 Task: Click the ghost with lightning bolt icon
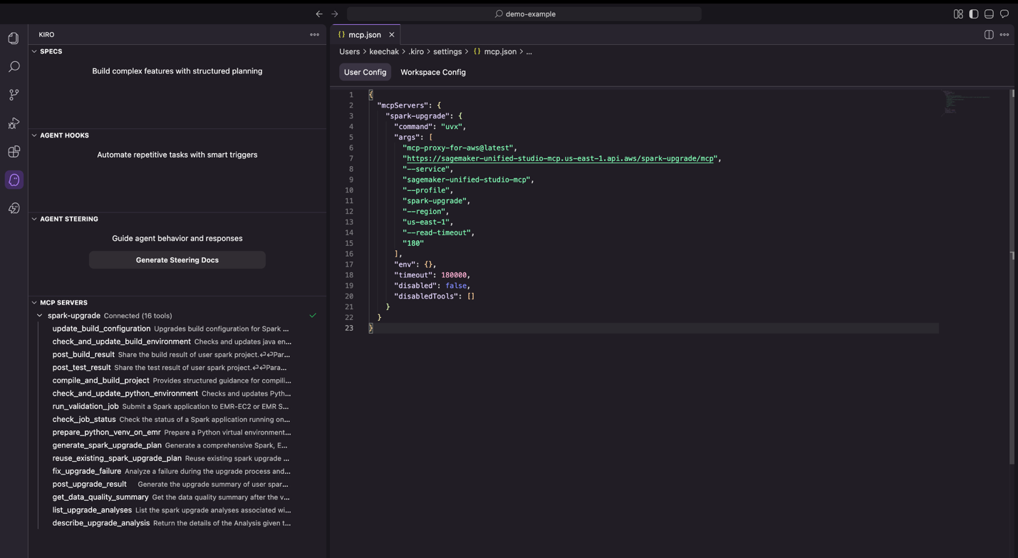tap(14, 209)
